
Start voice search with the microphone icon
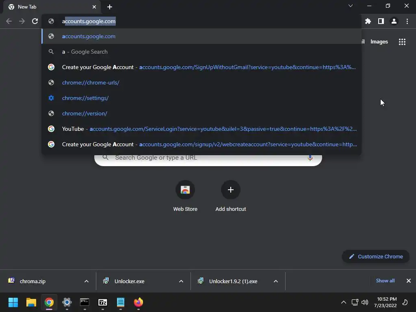pyautogui.click(x=310, y=158)
